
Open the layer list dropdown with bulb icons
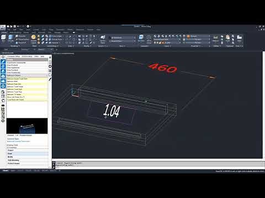click(x=167, y=42)
